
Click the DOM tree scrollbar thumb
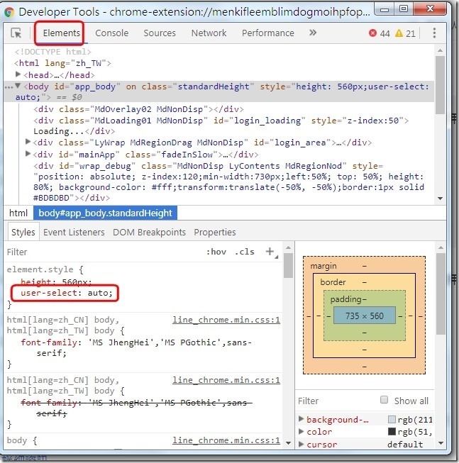440,85
